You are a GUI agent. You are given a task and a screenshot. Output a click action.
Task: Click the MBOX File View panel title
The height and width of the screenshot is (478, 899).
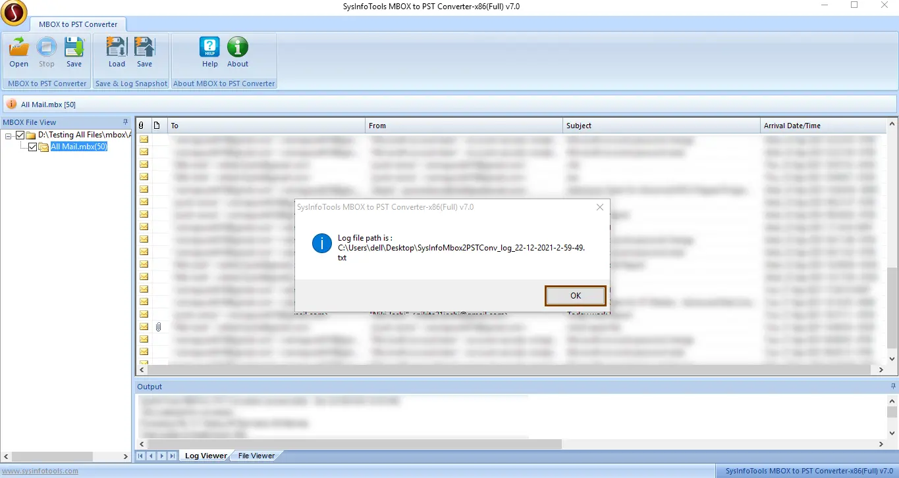30,122
